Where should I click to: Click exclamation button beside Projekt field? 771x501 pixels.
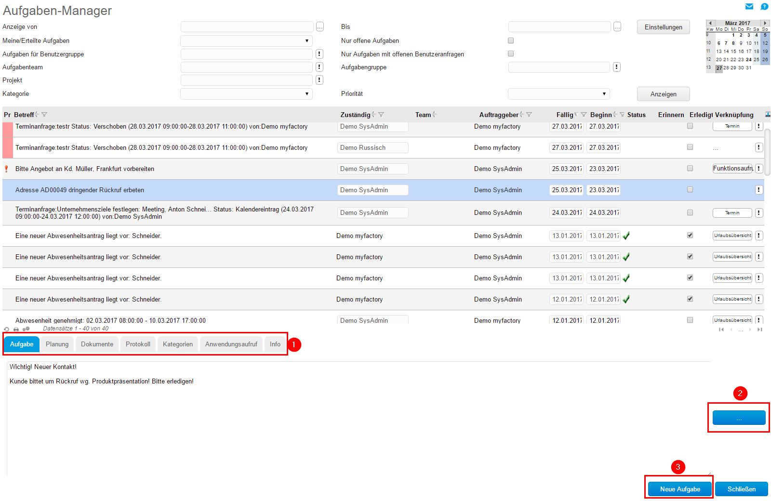coord(319,80)
